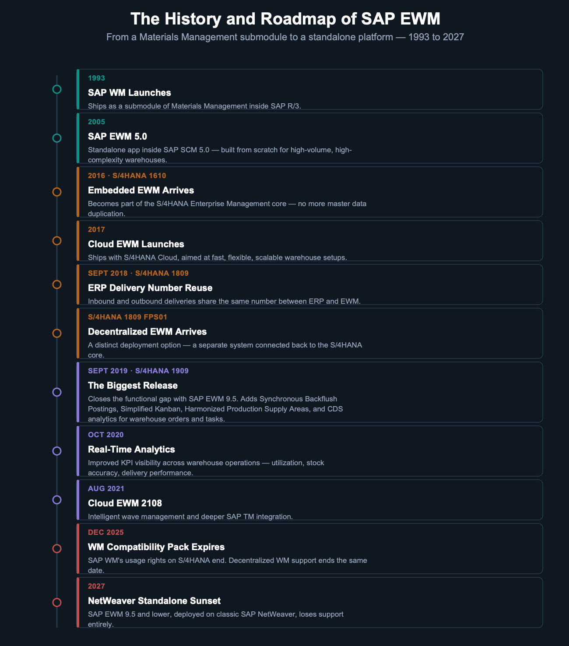Click the orange marker beside Embedded EWM Arrives
The image size is (569, 646).
(56, 192)
